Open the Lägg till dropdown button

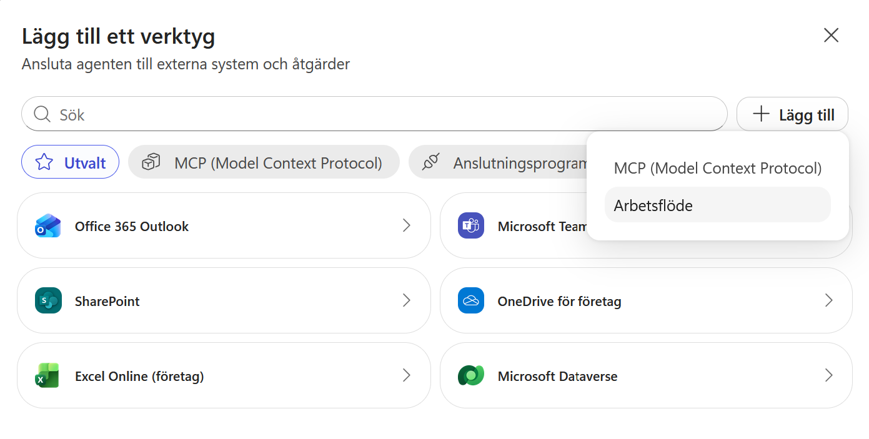tap(792, 114)
